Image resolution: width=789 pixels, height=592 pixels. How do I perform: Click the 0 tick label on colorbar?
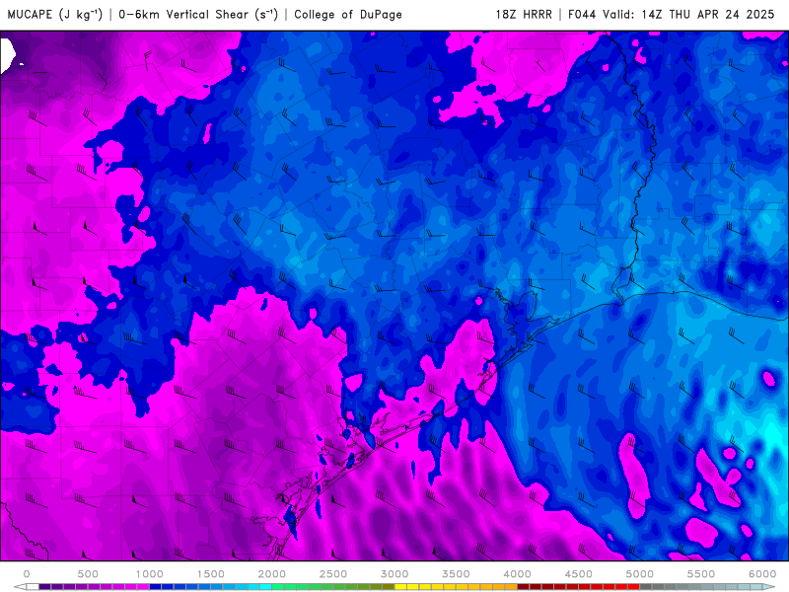coord(27,574)
